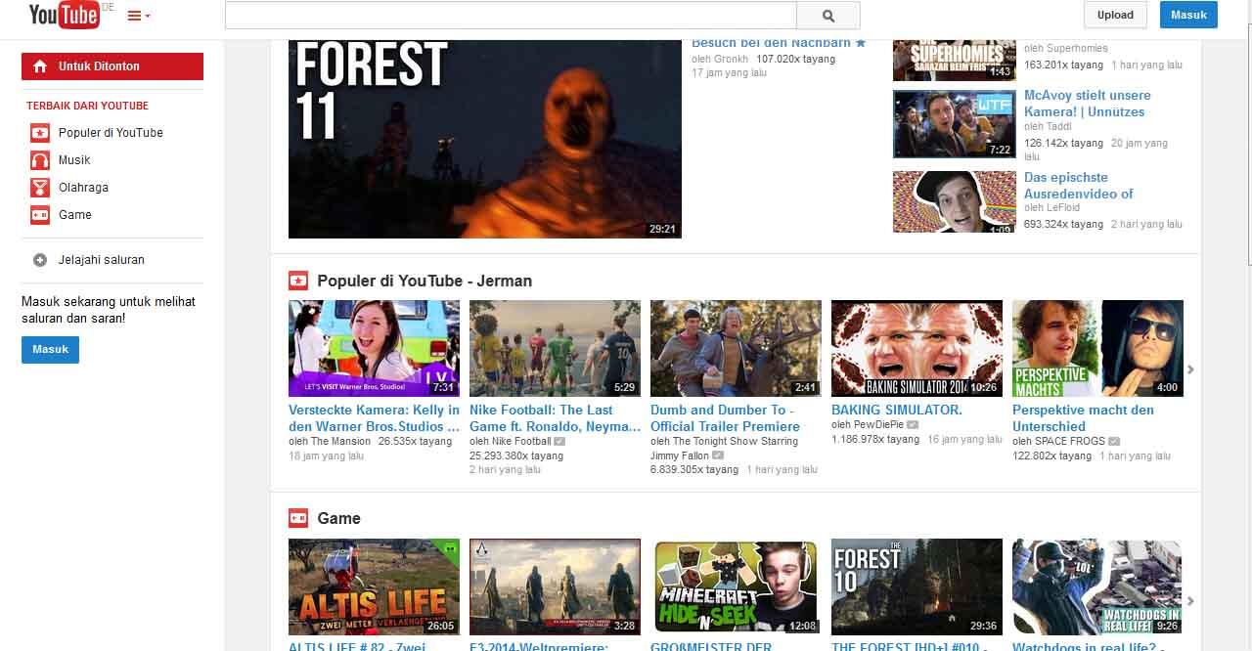Screen dimensions: 1252x651
Task: Play the Watchdogs in Real Life thumbnail
Action: (x=1097, y=586)
